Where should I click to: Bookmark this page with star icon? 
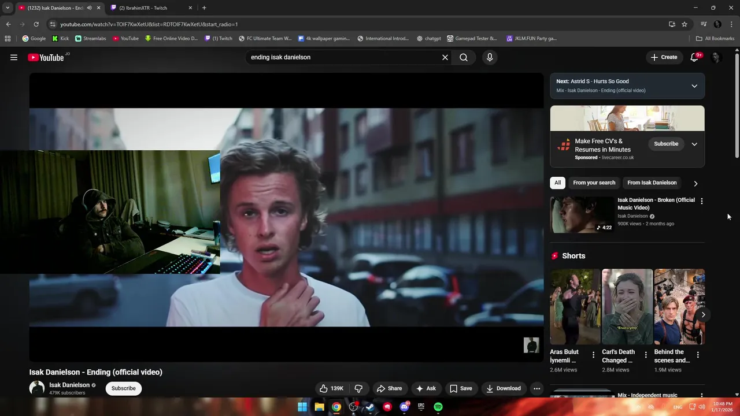(x=684, y=24)
